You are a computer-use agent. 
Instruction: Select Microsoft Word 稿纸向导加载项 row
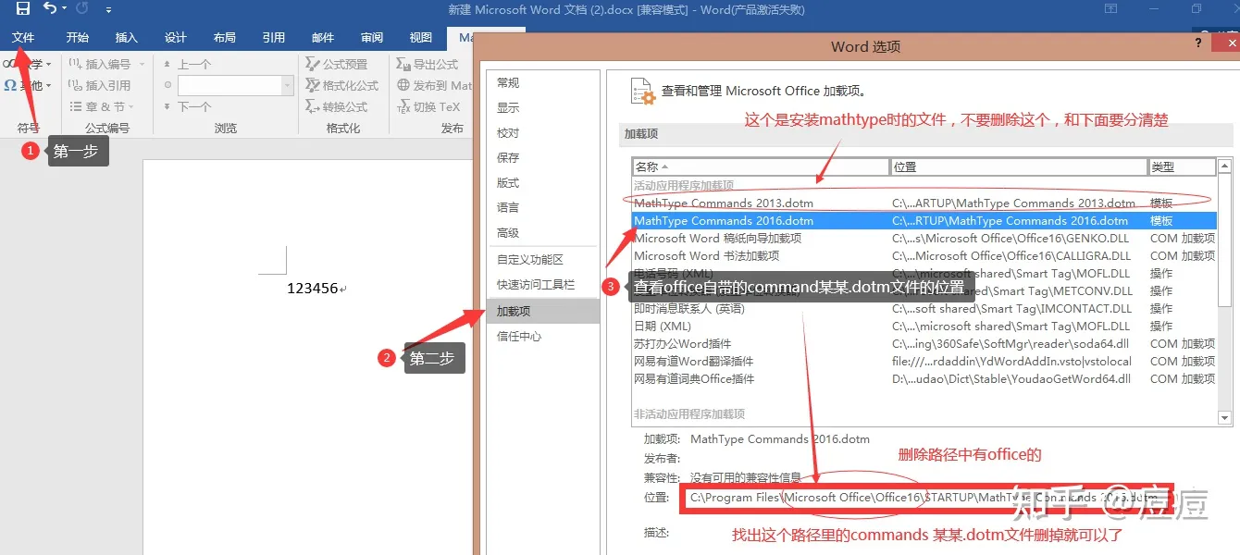(x=924, y=238)
